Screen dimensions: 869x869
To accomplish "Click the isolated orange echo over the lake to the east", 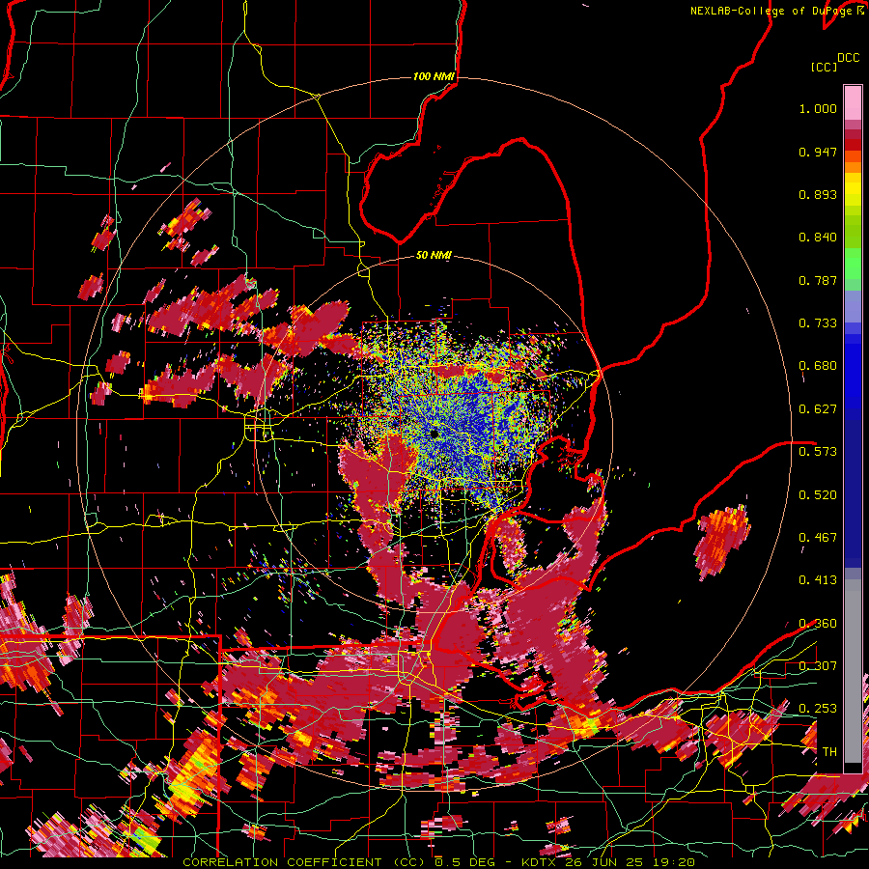I will pyautogui.click(x=721, y=541).
